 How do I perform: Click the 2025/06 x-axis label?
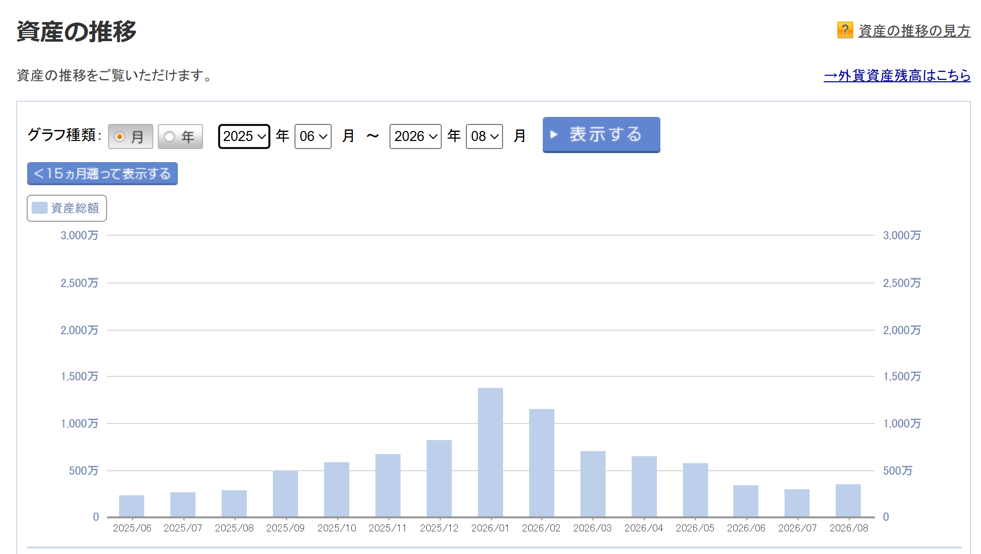(132, 528)
